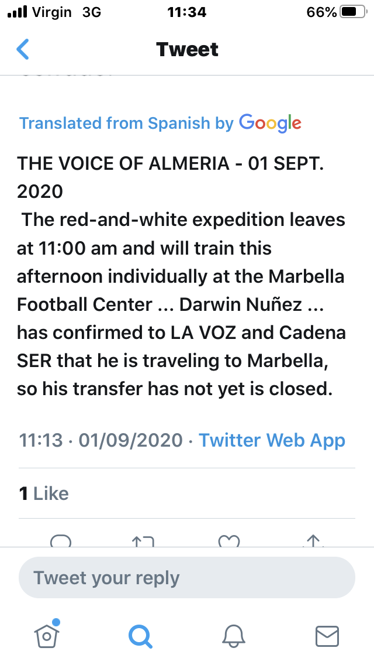This screenshot has width=374, height=665.
Task: Tap the battery indicator in status bar
Action: point(353,12)
